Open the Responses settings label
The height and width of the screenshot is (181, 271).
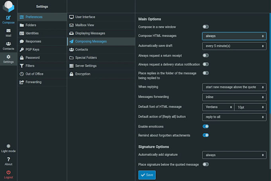coord(33,41)
